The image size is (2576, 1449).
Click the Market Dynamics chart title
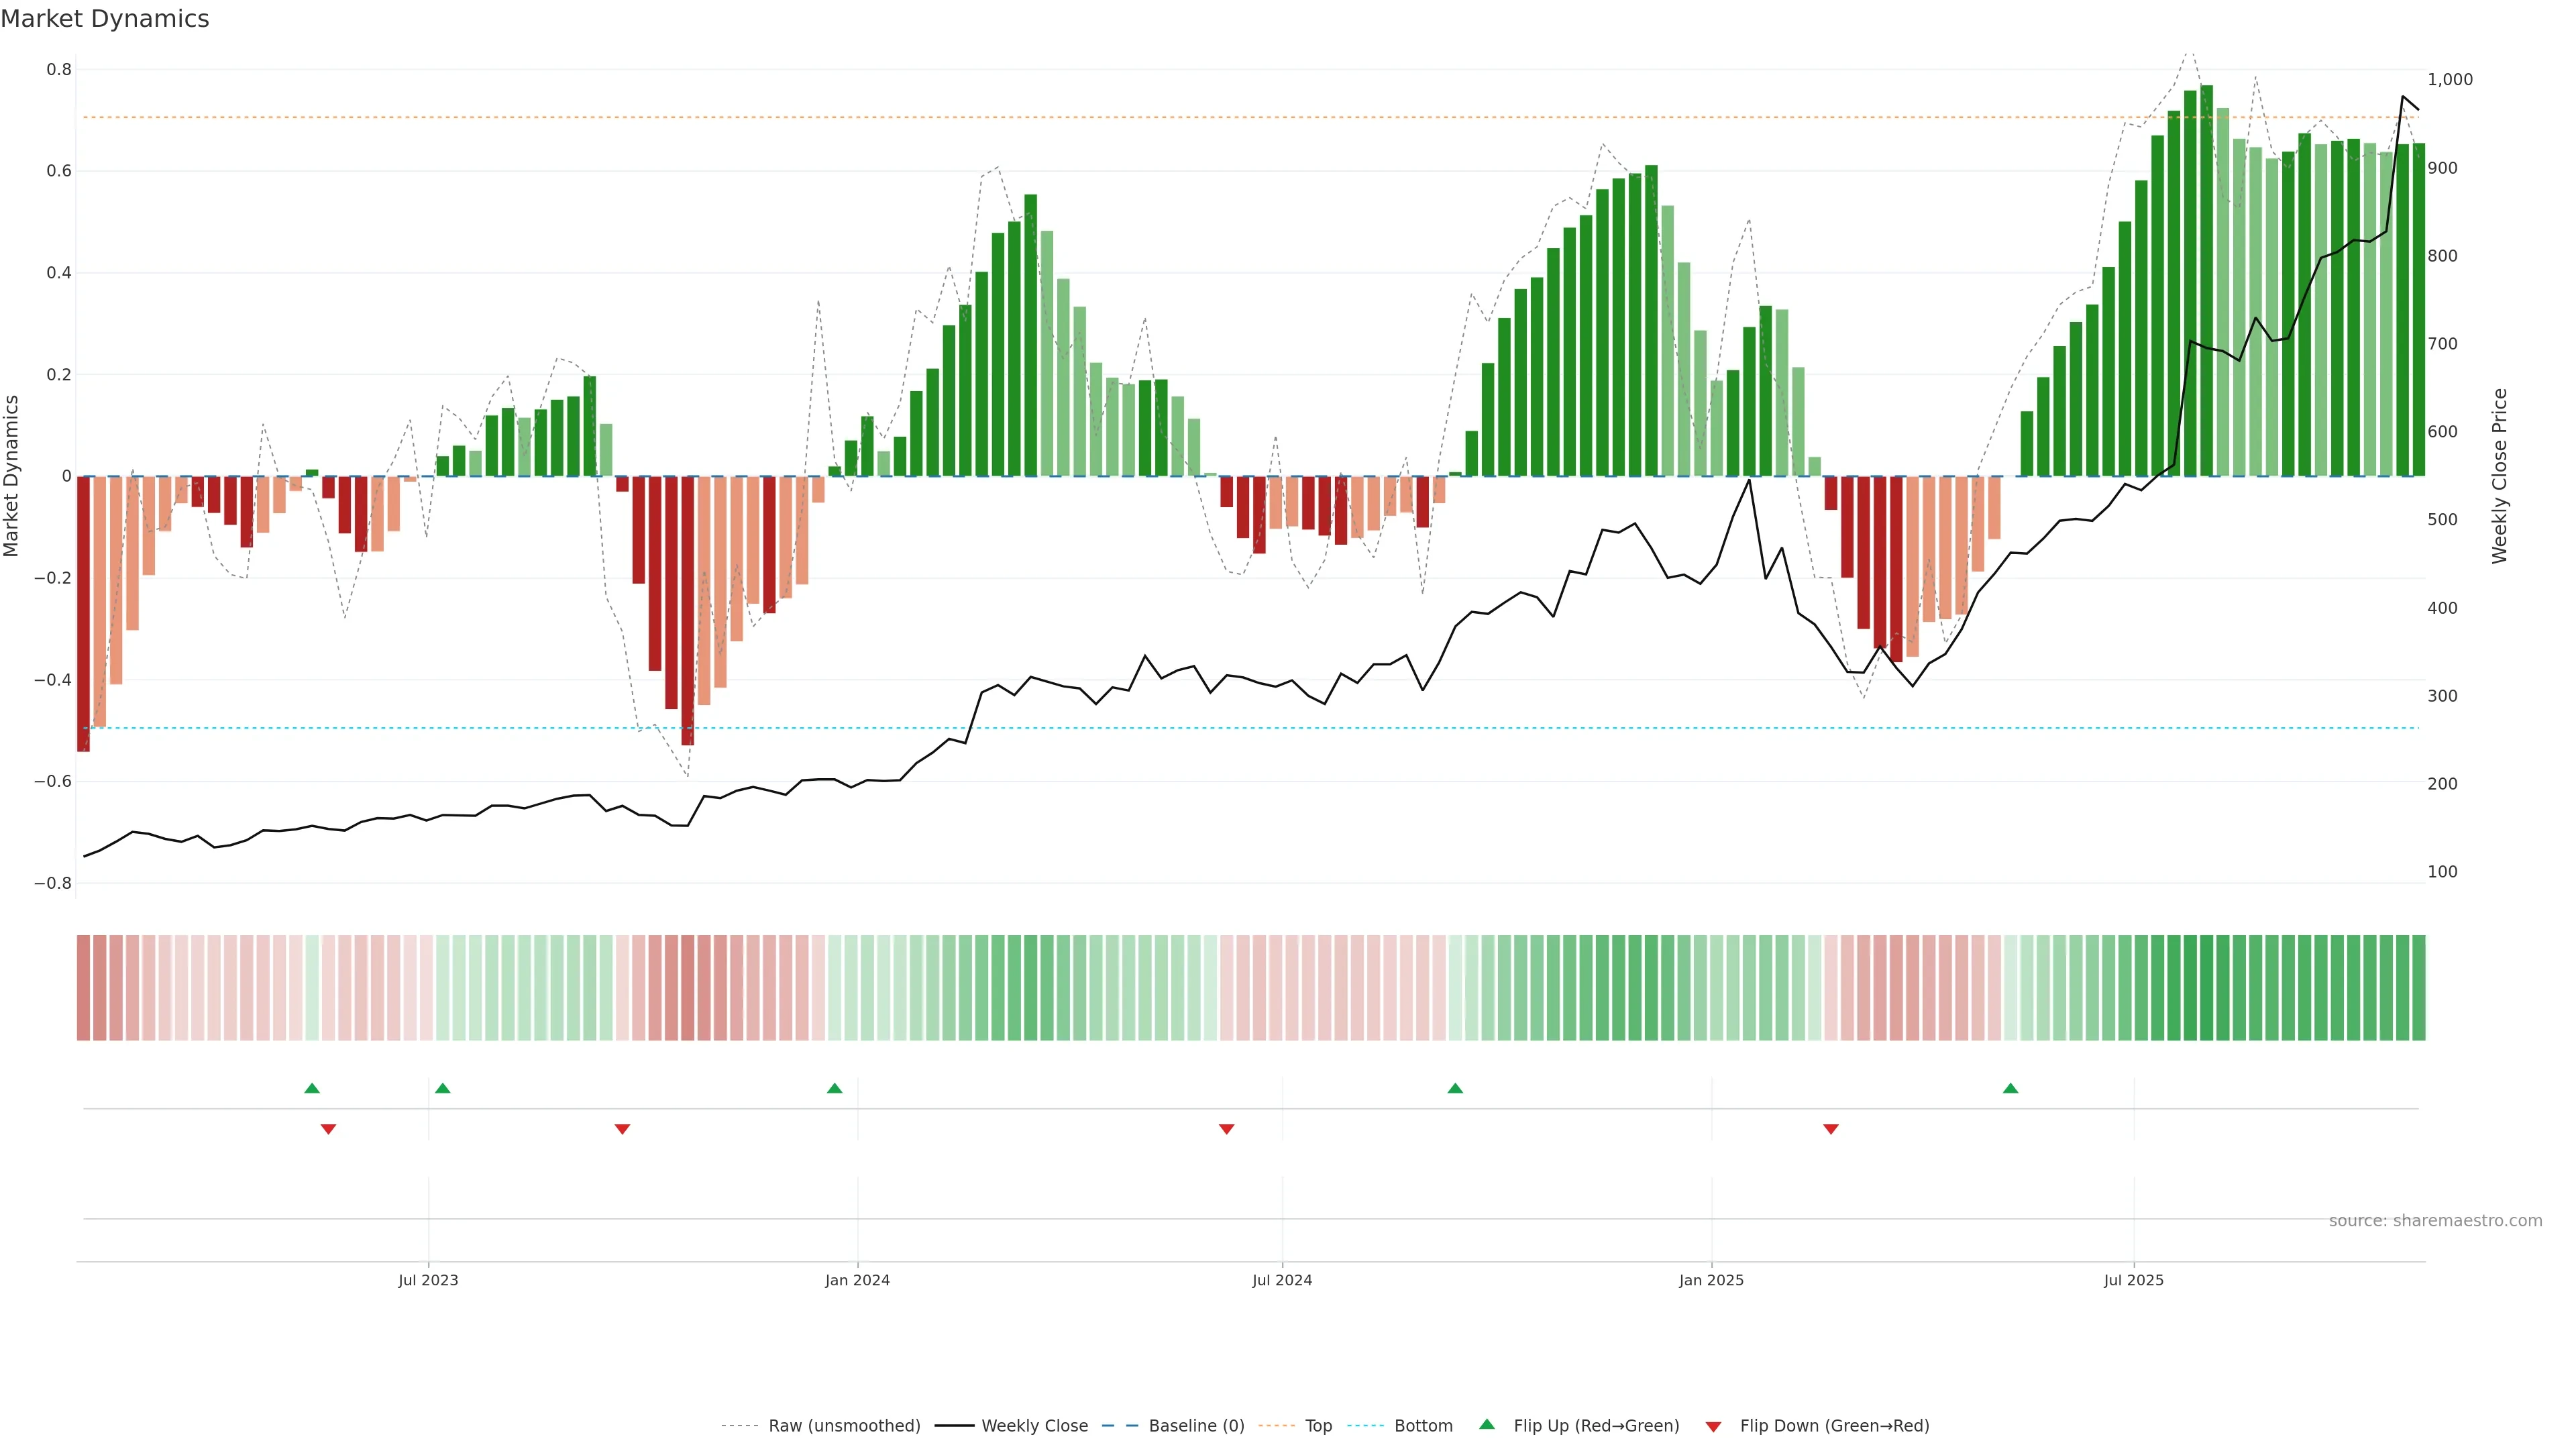[x=105, y=19]
